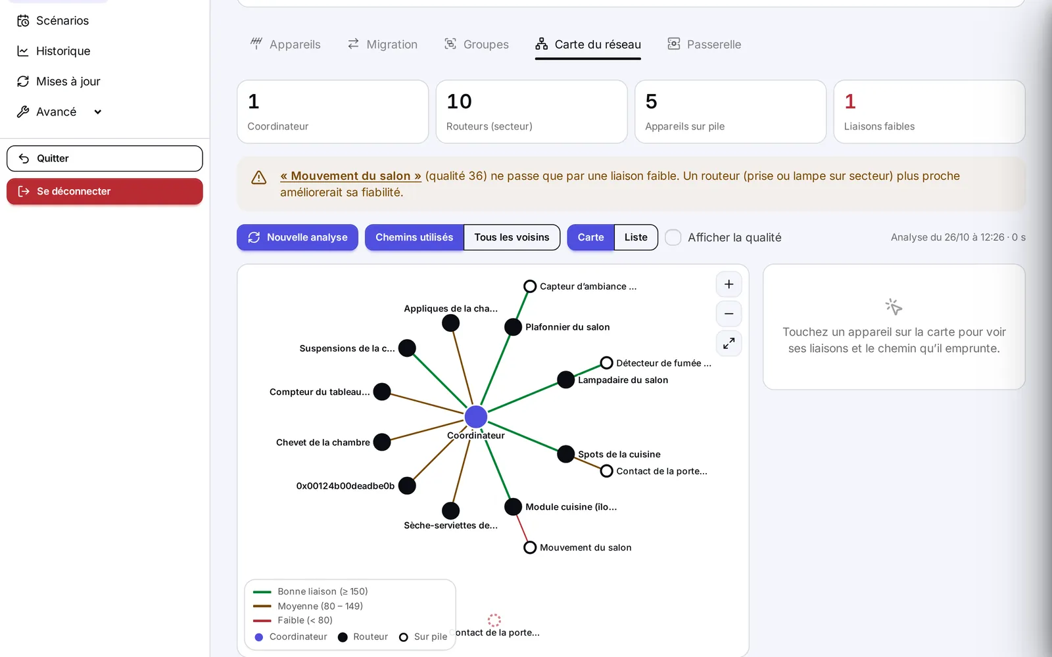This screenshot has height=657, width=1052.
Task: Select the Appliques de la cha... node
Action: tap(450, 323)
